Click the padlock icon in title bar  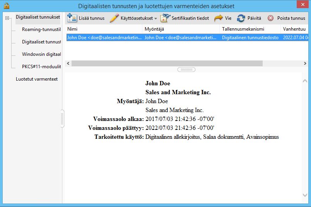(7, 5)
